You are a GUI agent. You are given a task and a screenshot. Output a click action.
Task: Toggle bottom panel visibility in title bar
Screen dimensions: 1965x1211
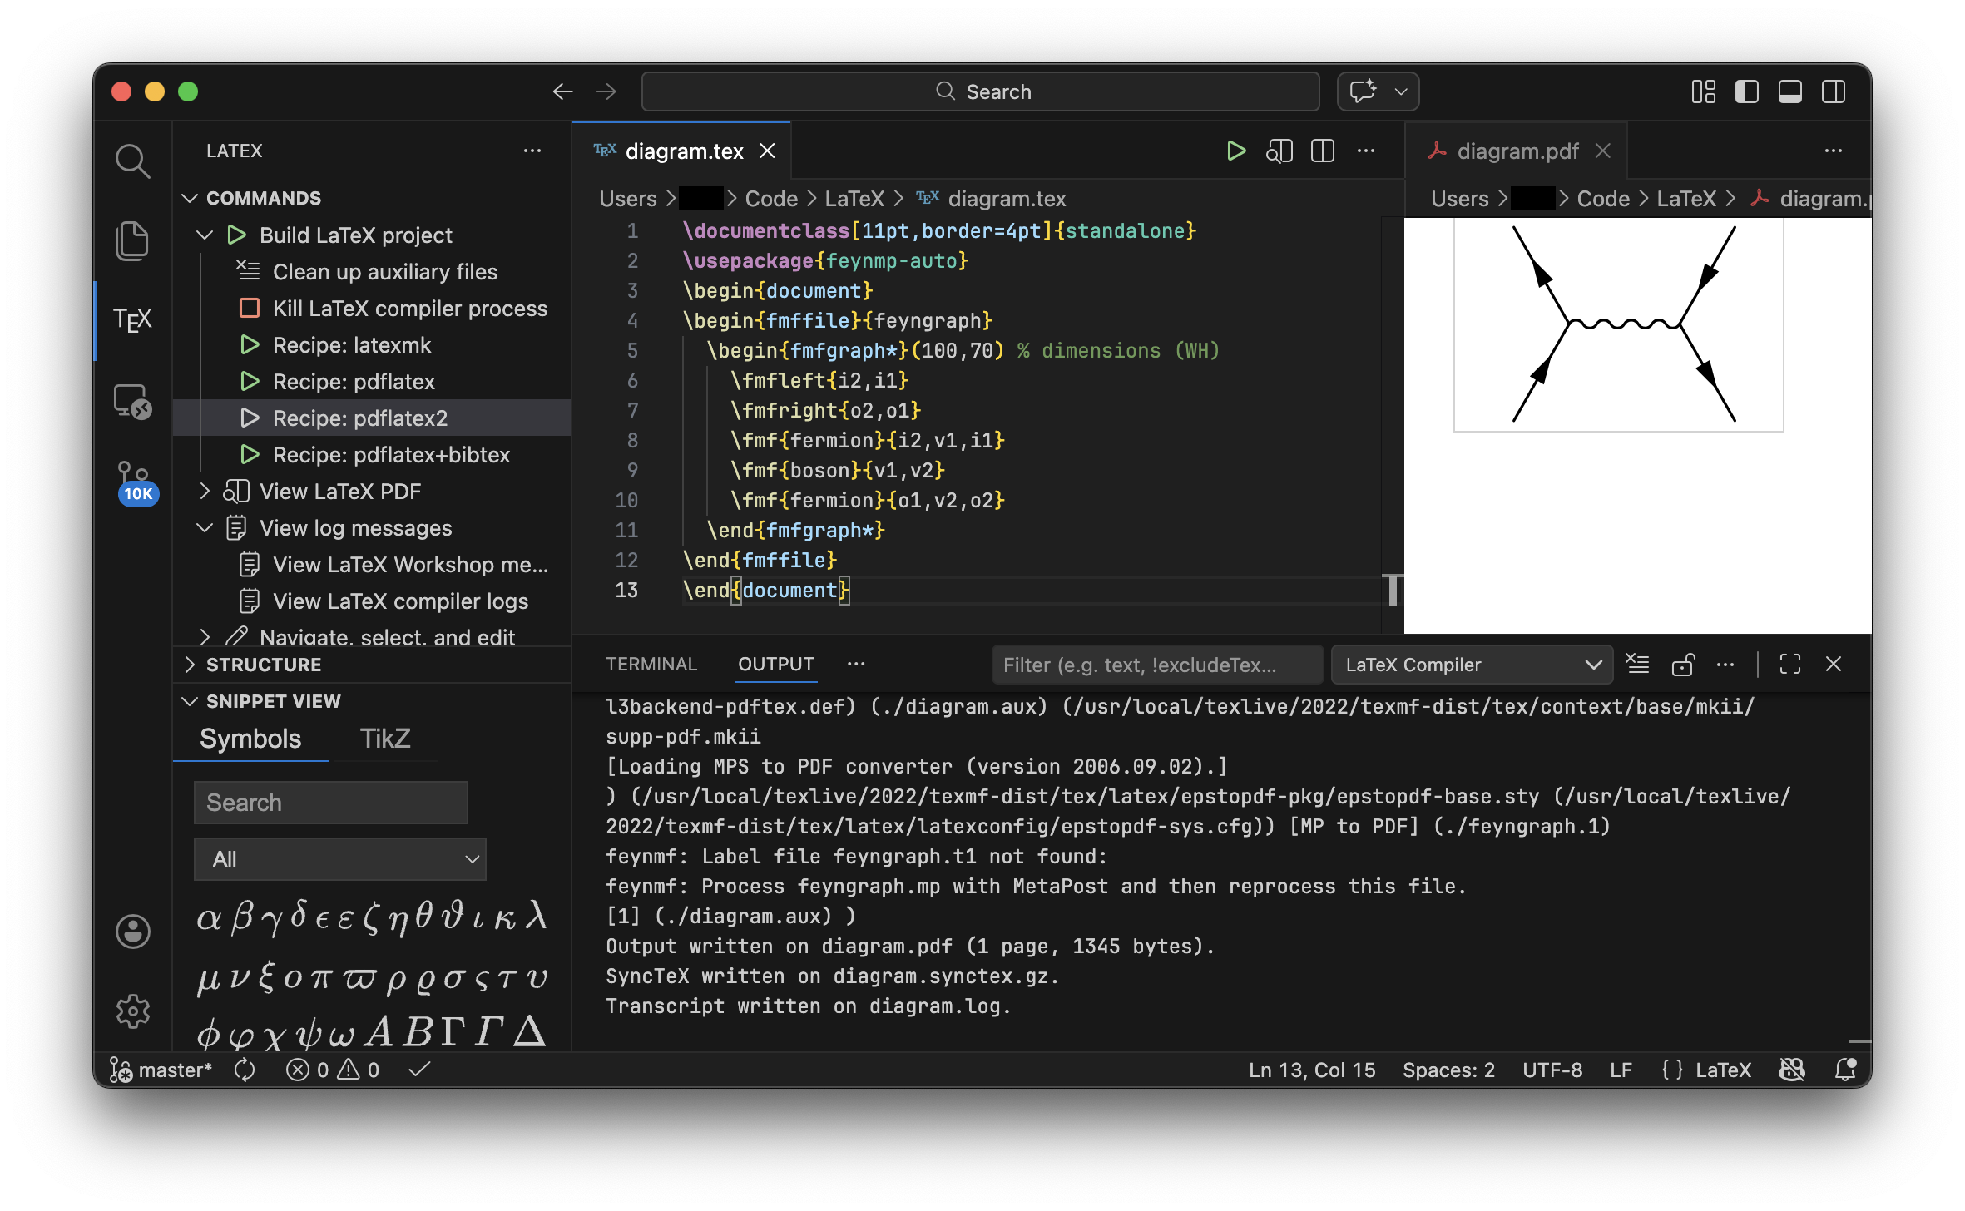[x=1789, y=91]
